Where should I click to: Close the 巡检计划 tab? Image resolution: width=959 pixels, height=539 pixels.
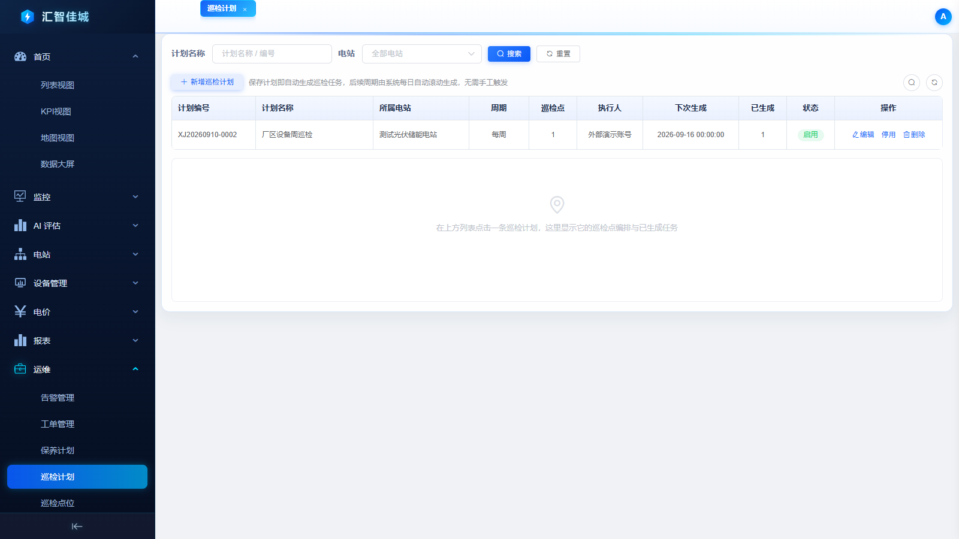click(x=245, y=10)
